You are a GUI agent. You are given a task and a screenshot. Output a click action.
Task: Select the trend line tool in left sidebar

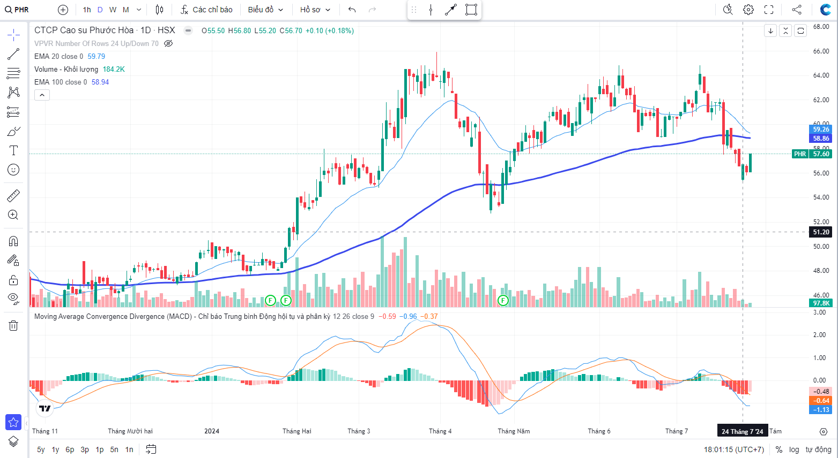click(13, 54)
